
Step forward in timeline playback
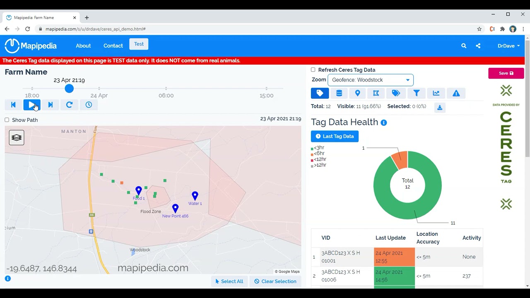(51, 105)
